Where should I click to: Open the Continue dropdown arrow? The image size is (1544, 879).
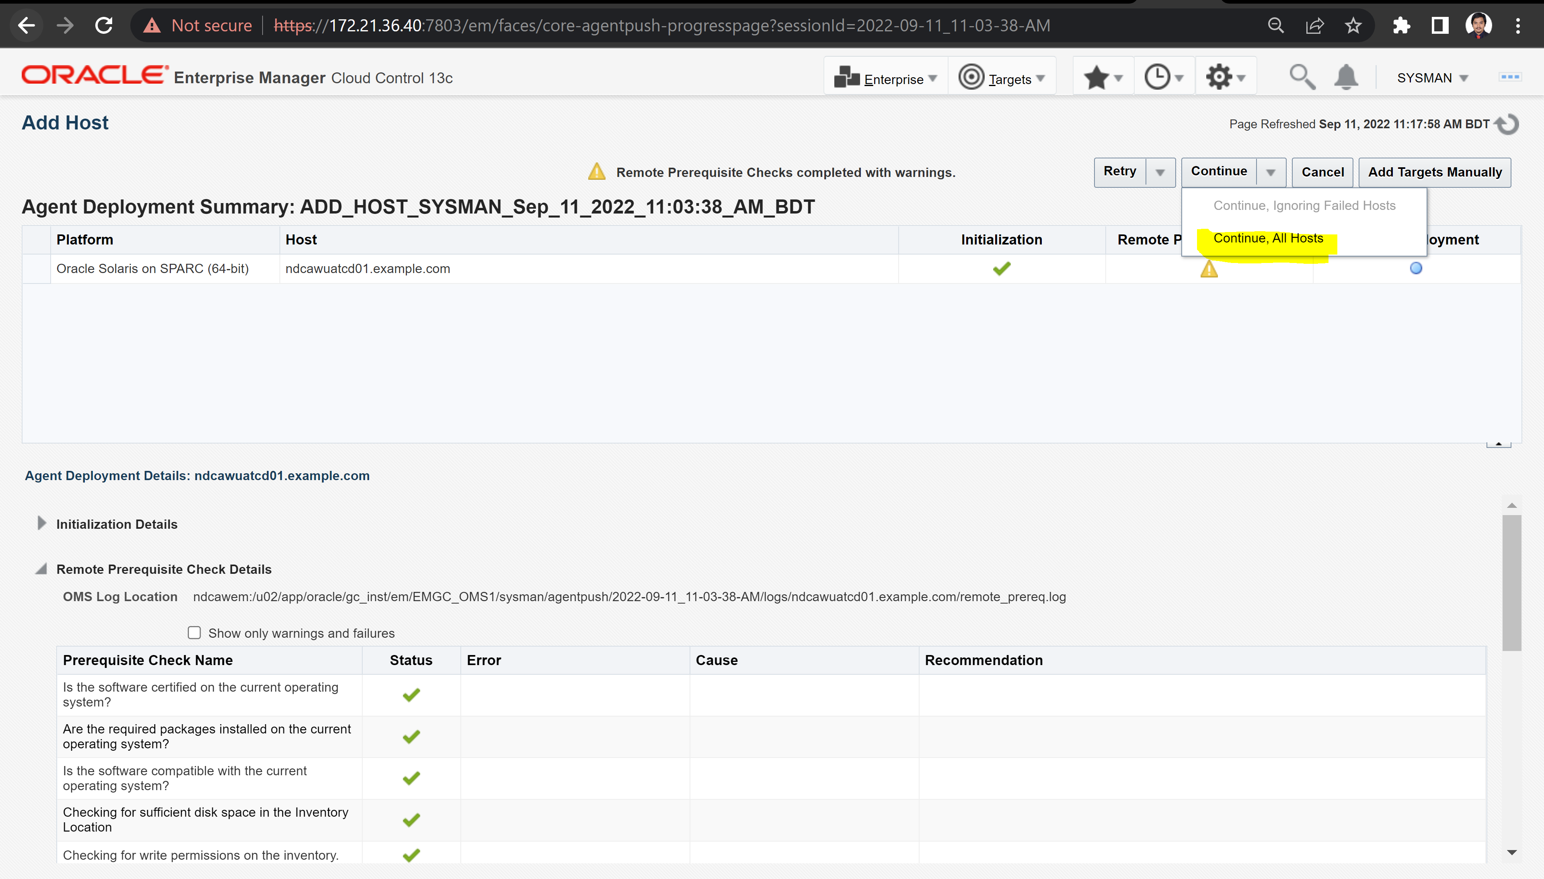coord(1271,173)
